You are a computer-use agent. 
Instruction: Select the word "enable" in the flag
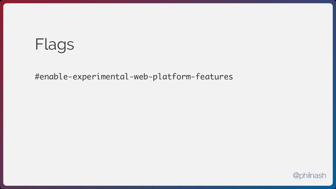click(x=54, y=76)
